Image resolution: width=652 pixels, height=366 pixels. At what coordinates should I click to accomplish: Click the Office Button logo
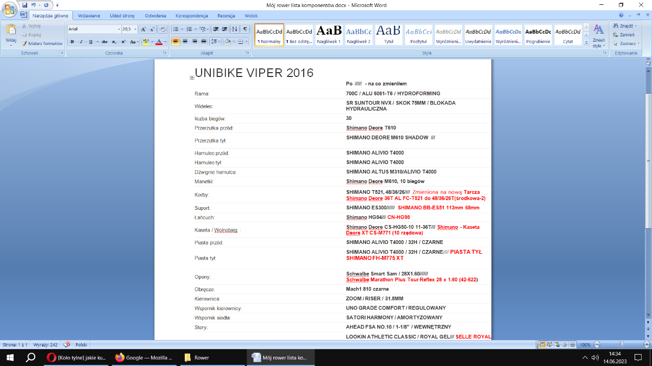[10, 9]
